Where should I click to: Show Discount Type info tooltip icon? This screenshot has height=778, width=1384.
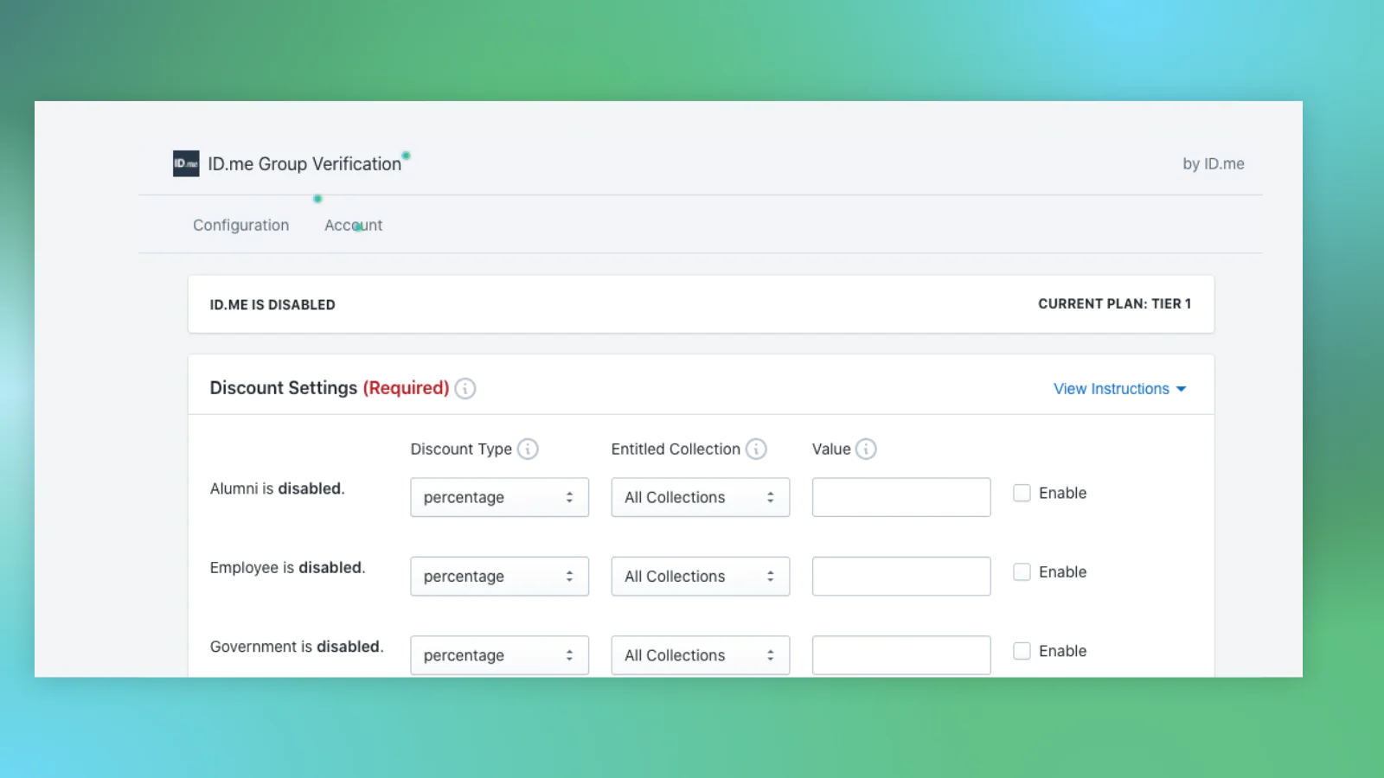click(x=528, y=449)
